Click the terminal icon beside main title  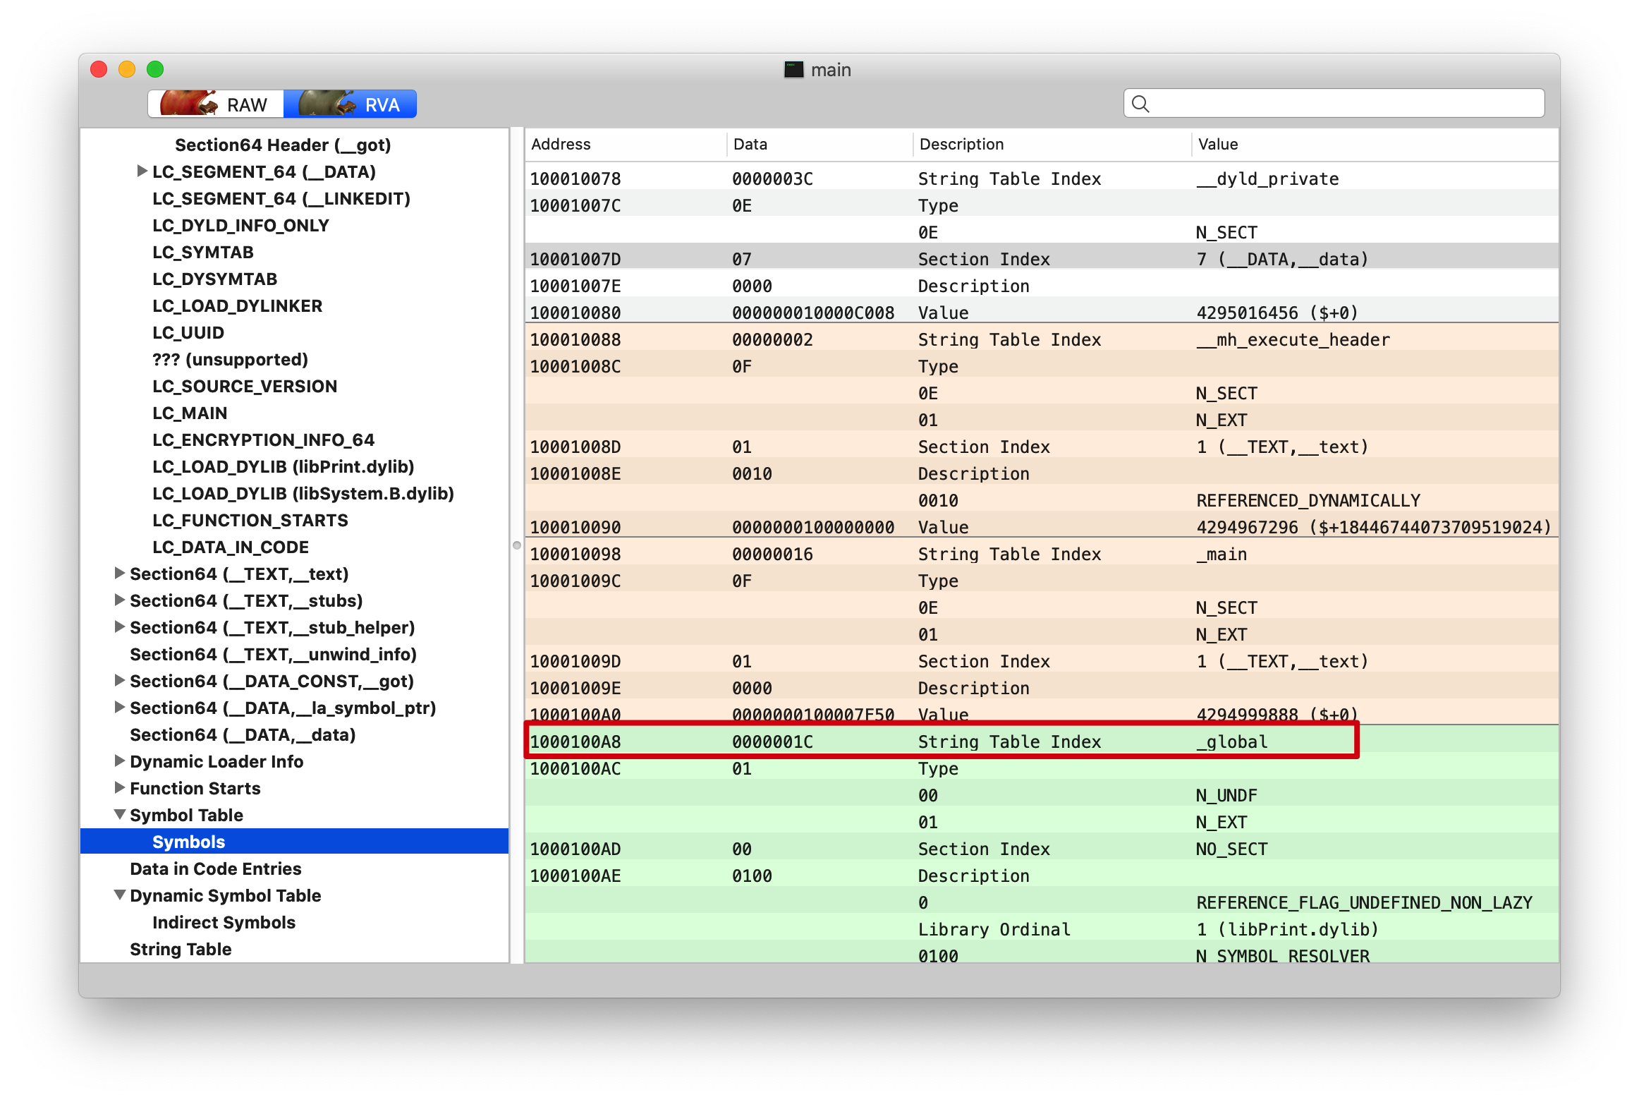pyautogui.click(x=794, y=69)
